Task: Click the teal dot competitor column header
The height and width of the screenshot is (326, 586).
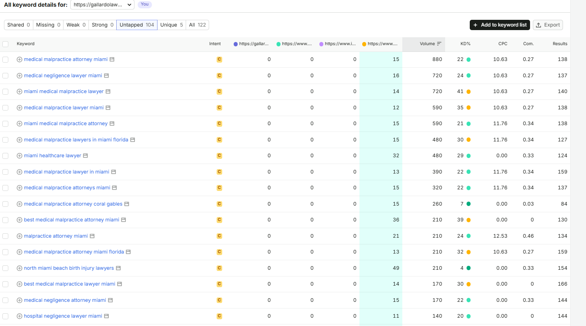Action: click(294, 44)
